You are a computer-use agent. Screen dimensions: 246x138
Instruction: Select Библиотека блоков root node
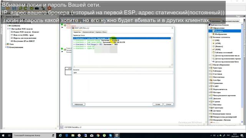(219, 25)
